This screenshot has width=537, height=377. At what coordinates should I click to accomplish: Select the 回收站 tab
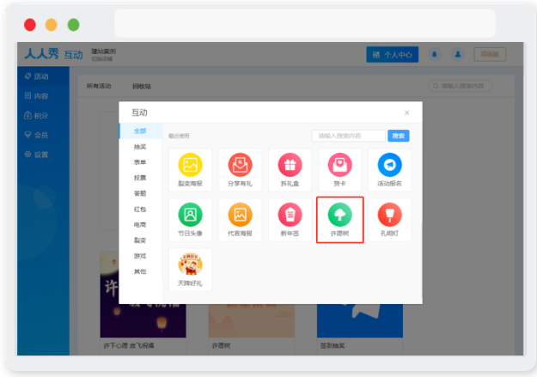pyautogui.click(x=142, y=86)
